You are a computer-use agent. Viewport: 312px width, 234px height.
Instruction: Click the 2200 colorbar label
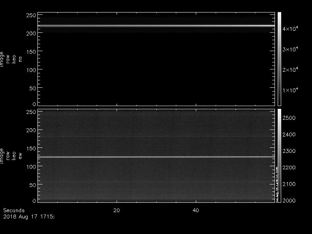289,168
